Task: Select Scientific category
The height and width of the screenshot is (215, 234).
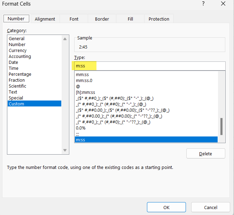Action: (34, 86)
